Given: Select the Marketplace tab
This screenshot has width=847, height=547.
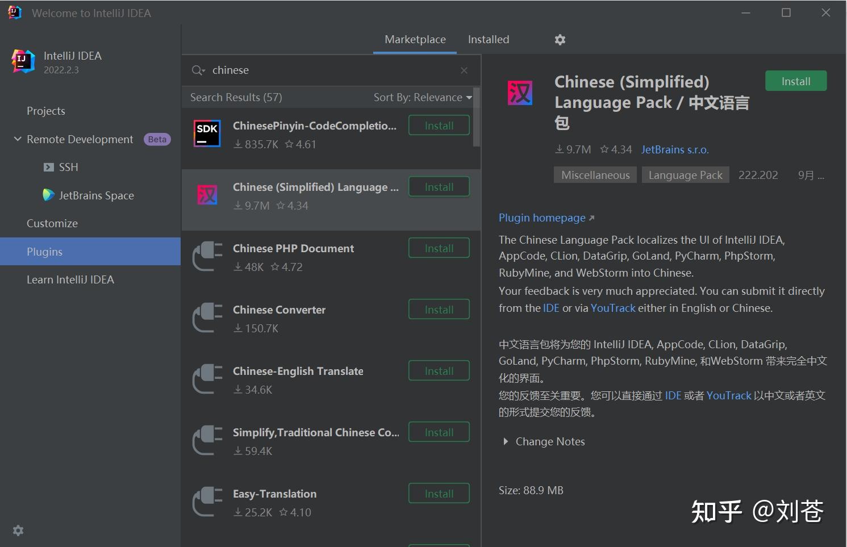Looking at the screenshot, I should (x=415, y=39).
